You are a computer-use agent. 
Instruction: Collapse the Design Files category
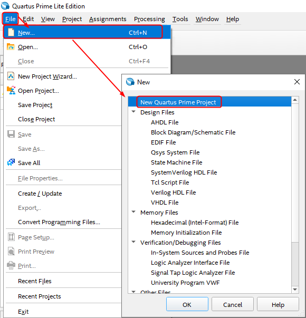(x=133, y=112)
